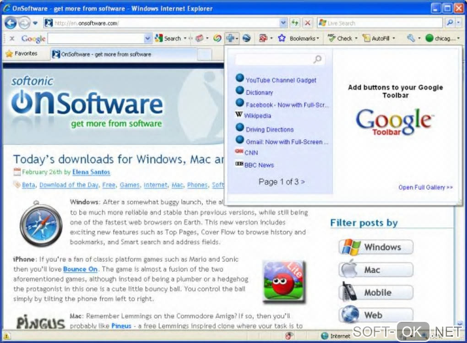
Task: Filter posts by Mac
Action: [376, 270]
